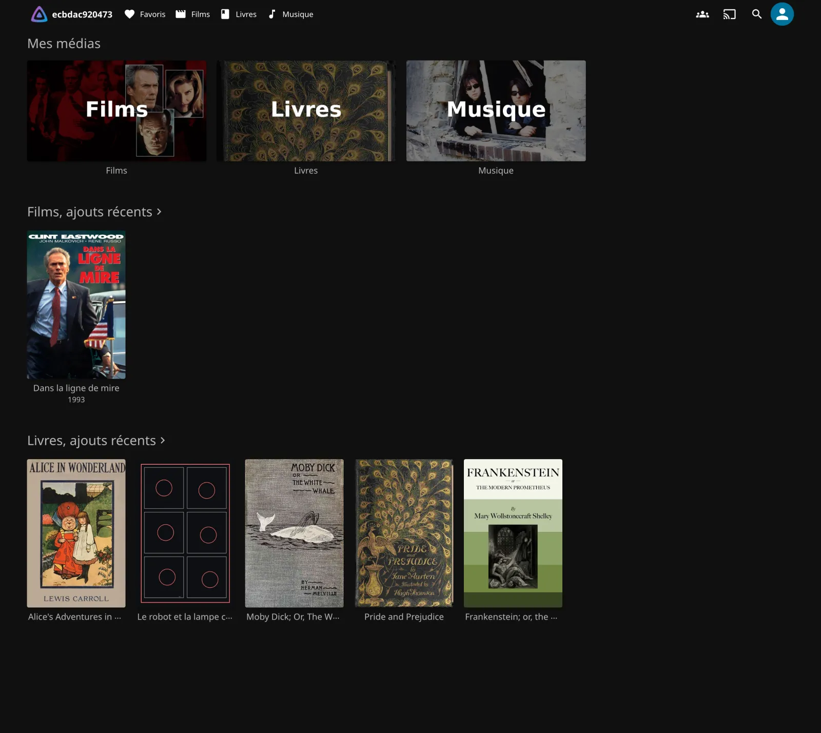Click the 'Alice's Adventures in ...' title
Image resolution: width=821 pixels, height=733 pixels.
75,617
